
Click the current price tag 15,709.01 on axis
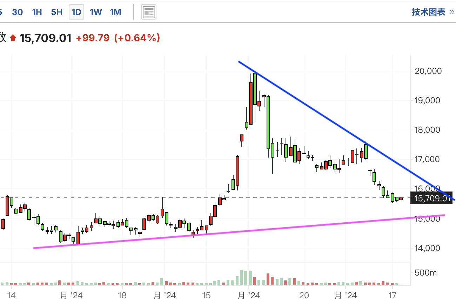(431, 199)
